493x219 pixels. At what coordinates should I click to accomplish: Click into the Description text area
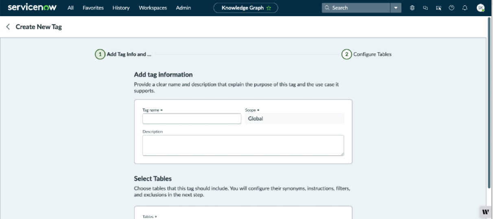[243, 145]
